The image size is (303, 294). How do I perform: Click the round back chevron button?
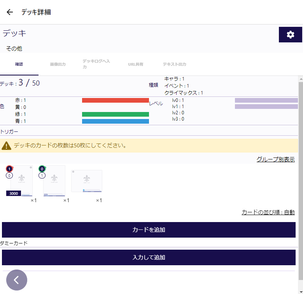[x=17, y=280]
